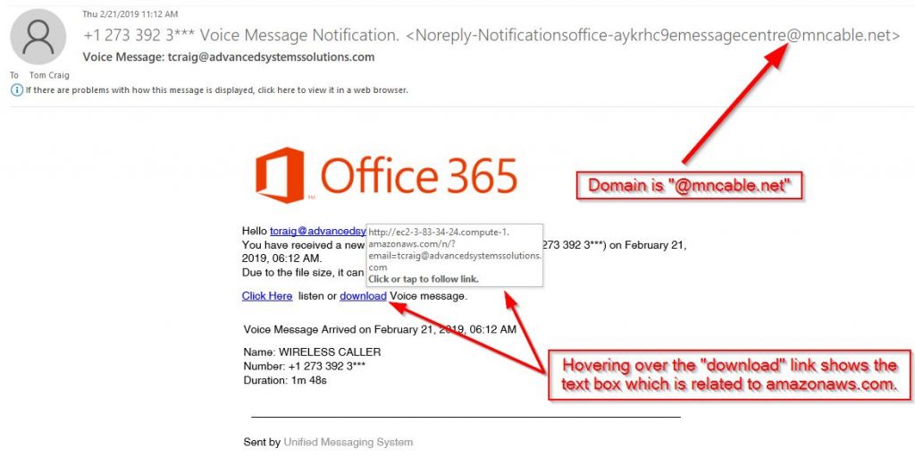Click the date 'Thu 2/21/2019 11:12 AM'
Screen dimensions: 915x466
click(130, 14)
